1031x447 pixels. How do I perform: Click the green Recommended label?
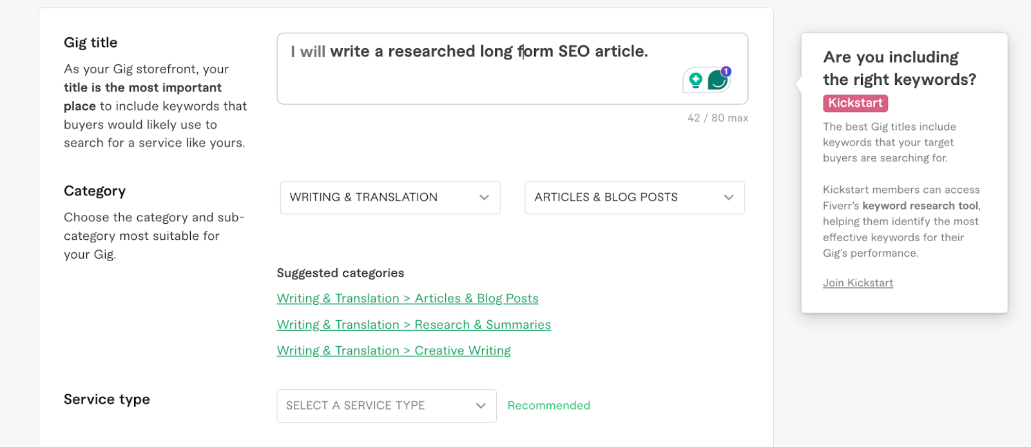(548, 405)
